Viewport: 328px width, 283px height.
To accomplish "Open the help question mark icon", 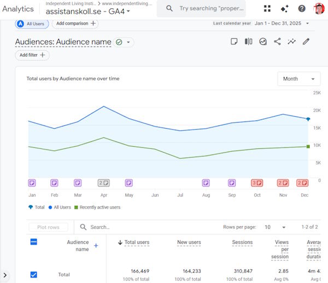I will [302, 9].
